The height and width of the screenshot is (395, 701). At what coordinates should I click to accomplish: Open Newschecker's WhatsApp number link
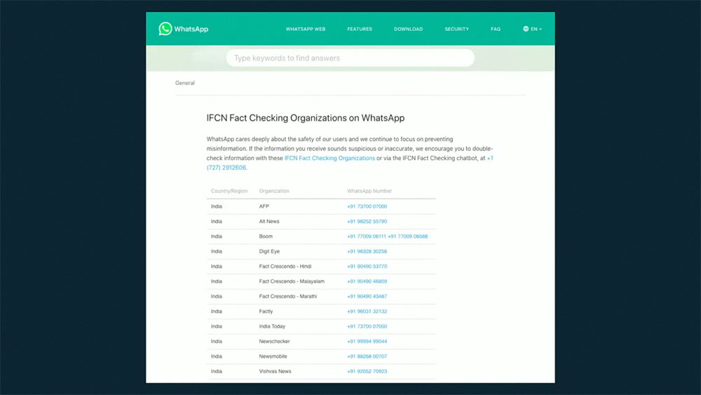tap(367, 342)
